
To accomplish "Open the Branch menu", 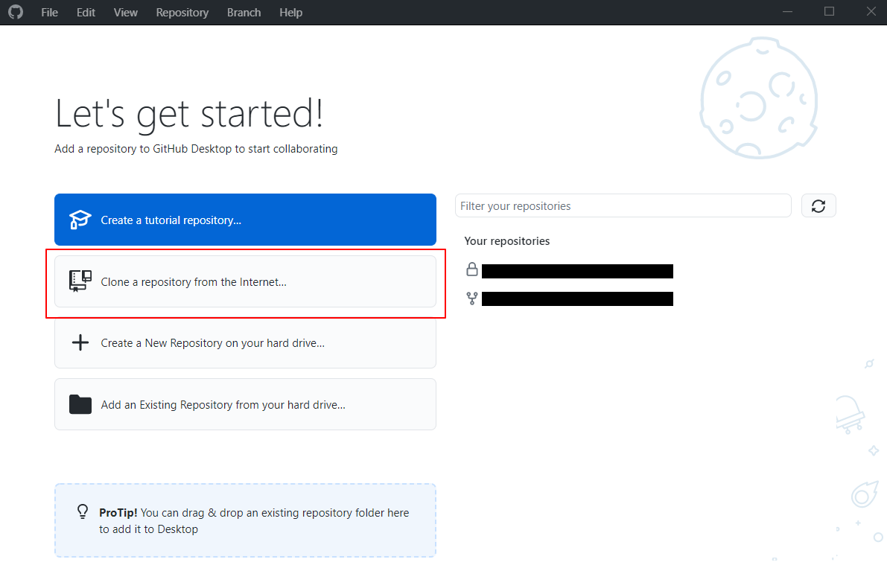I will point(244,12).
